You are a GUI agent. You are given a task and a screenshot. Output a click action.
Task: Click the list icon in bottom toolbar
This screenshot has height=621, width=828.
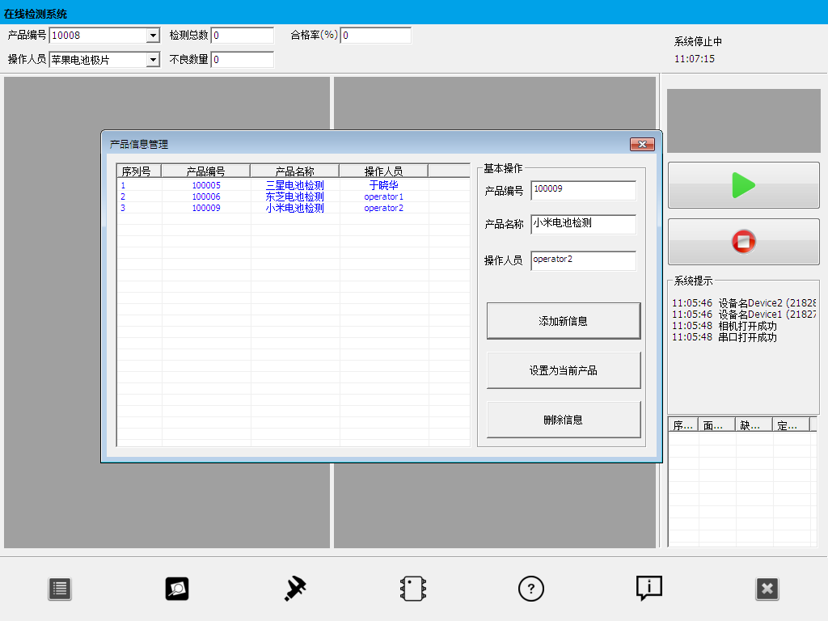[x=59, y=589]
